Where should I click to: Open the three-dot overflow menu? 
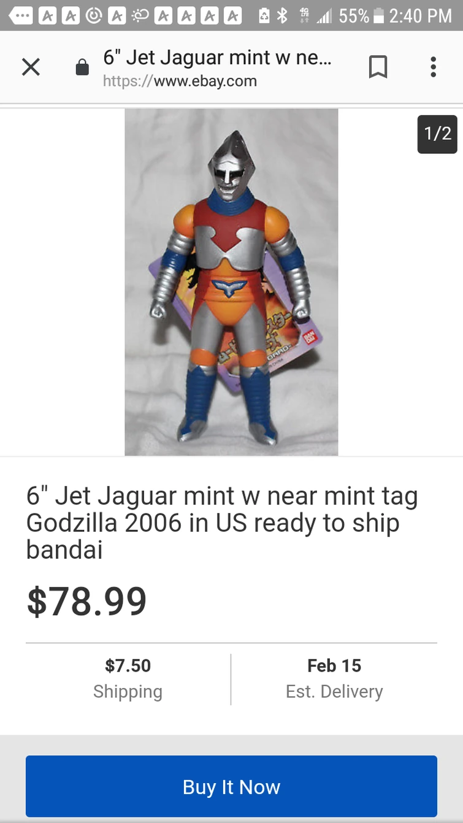point(433,67)
